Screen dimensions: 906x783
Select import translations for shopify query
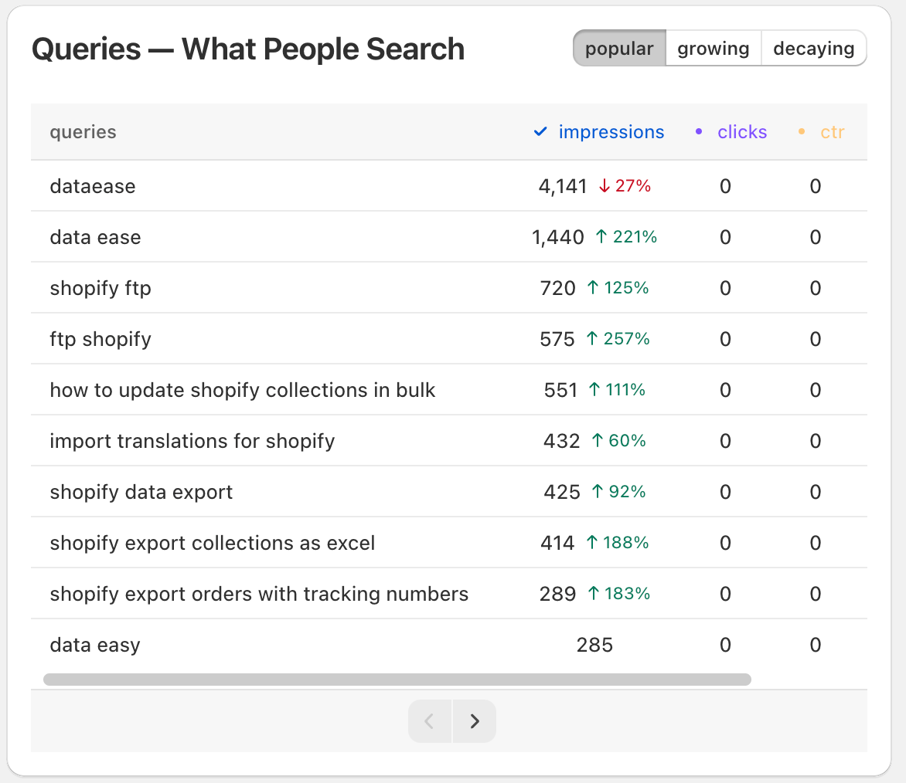(x=192, y=441)
